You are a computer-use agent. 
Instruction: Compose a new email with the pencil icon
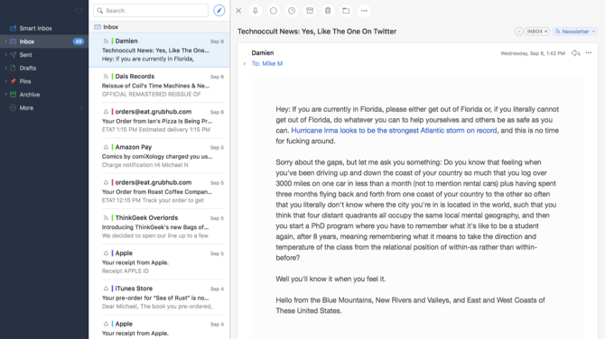coord(219,11)
